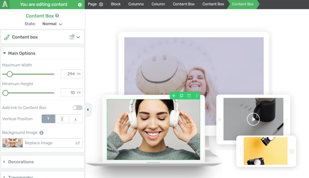
Task: Click the swap arrows icon in Replace Image
Action: click(78, 143)
